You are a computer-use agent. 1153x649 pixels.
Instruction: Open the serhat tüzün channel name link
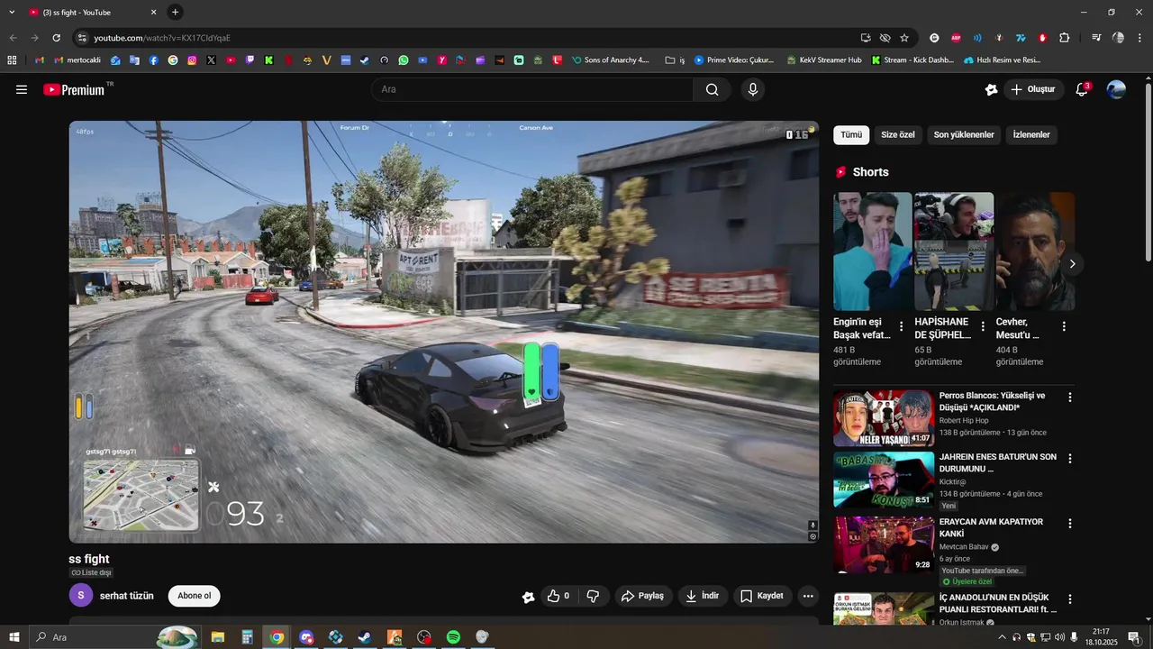[127, 596]
